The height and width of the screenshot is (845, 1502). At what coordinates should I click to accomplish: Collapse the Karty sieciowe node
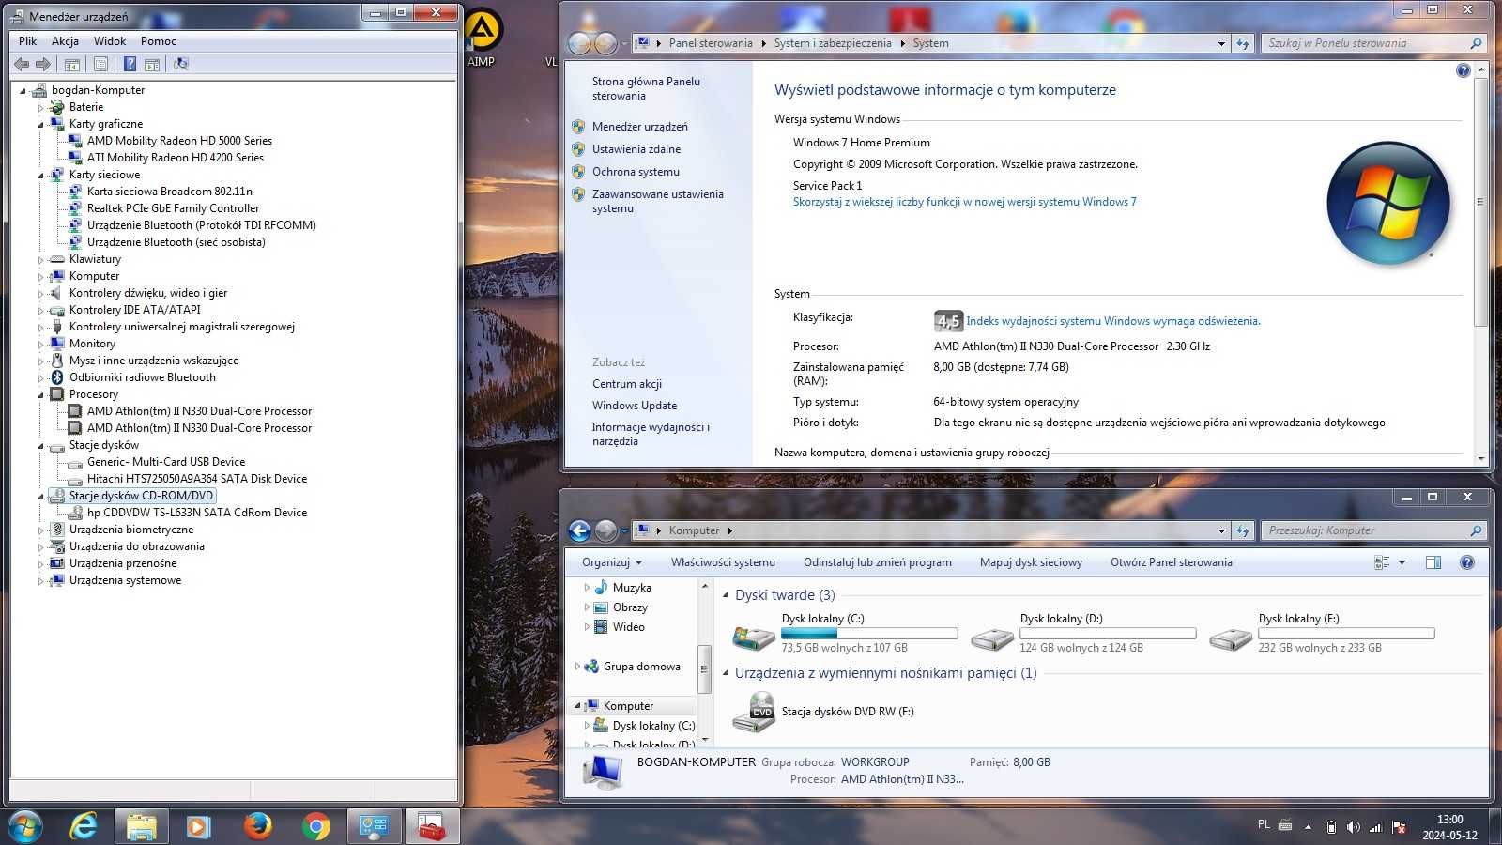40,175
